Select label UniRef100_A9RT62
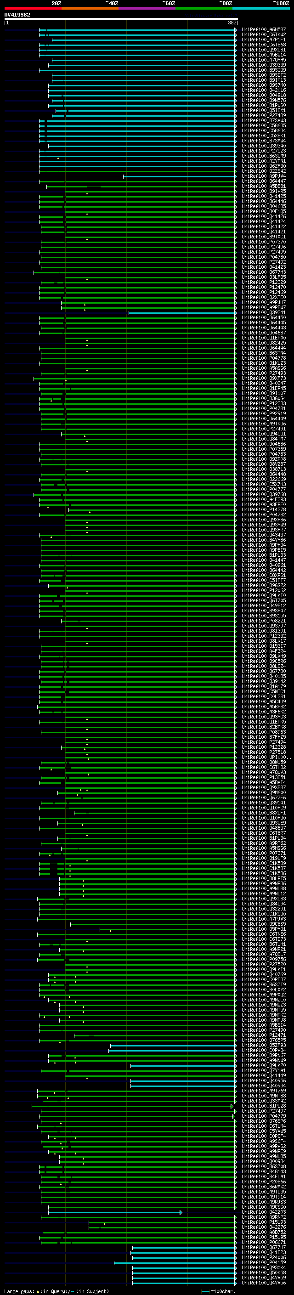The width and height of the screenshot is (294, 1295). click(263, 843)
